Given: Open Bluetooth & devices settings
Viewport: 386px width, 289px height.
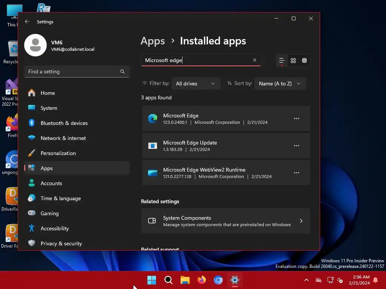Looking at the screenshot, I should click(77, 123).
